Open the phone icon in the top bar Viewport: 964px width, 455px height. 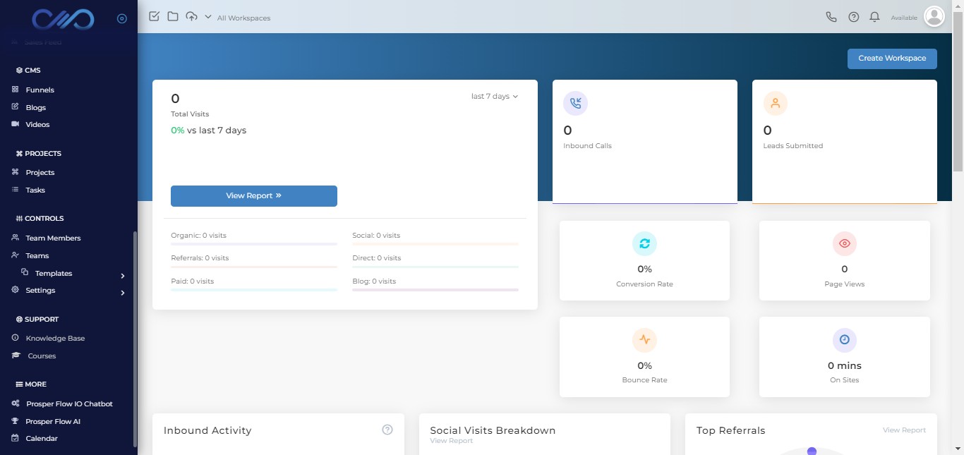click(x=831, y=16)
